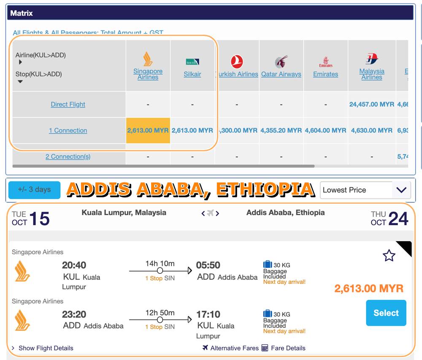
Task: Click return 30 KG baggage suitcase icon
Action: [x=268, y=314]
